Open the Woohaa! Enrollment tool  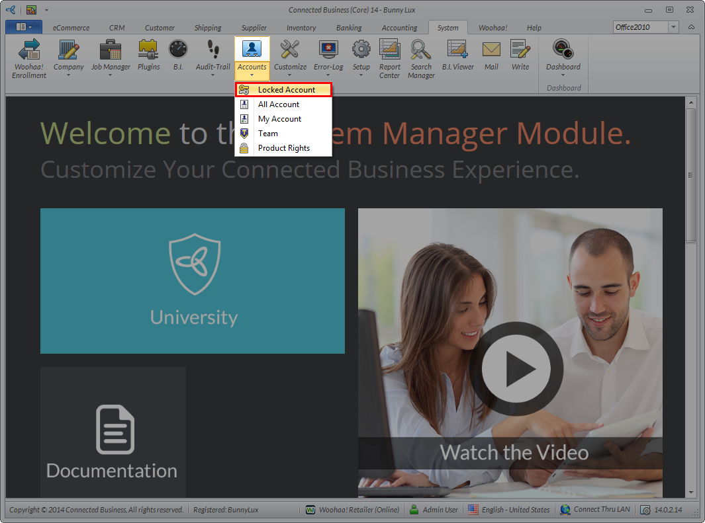29,58
